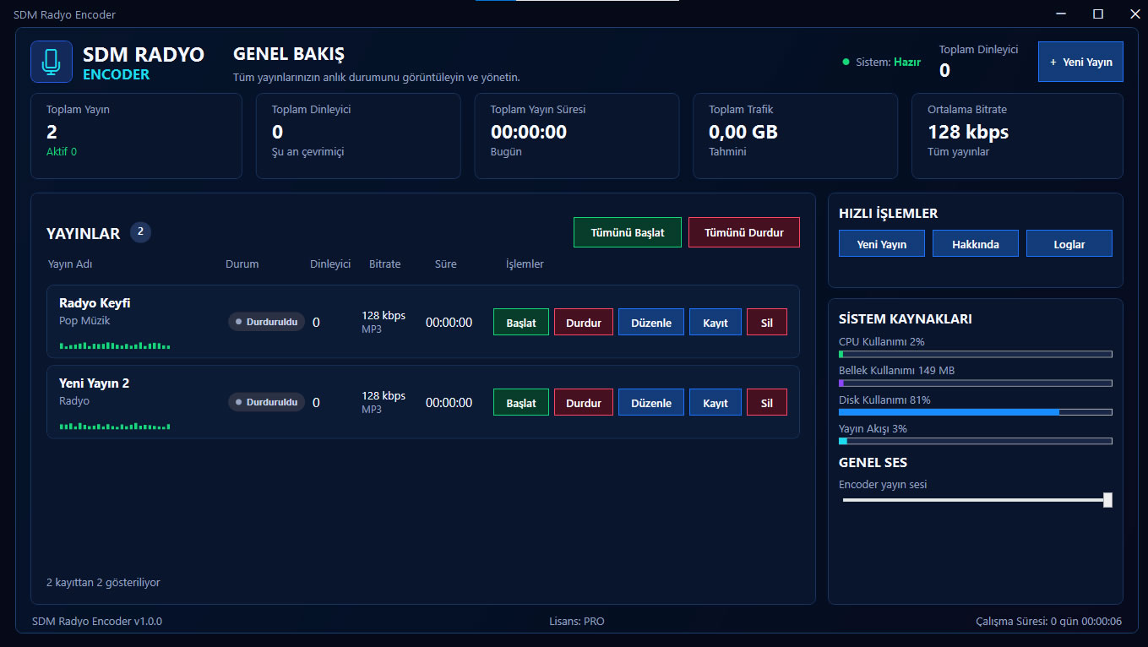Click the green system status dot
Viewport: 1148px width, 647px height.
point(846,62)
